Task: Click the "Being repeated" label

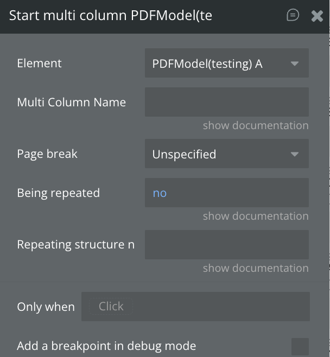Action: (x=58, y=193)
